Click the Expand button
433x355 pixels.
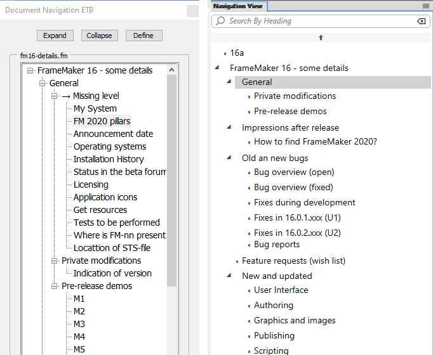tap(55, 35)
